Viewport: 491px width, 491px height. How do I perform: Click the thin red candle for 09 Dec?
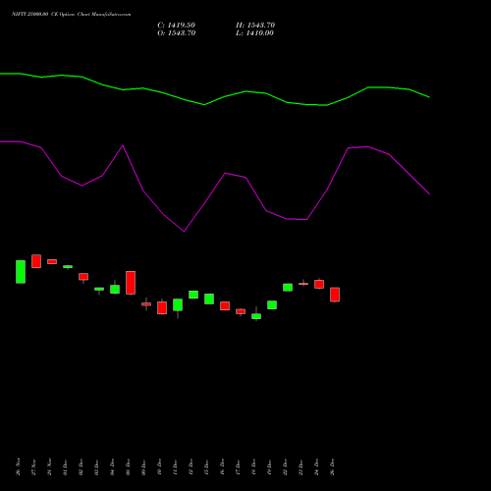(x=146, y=304)
